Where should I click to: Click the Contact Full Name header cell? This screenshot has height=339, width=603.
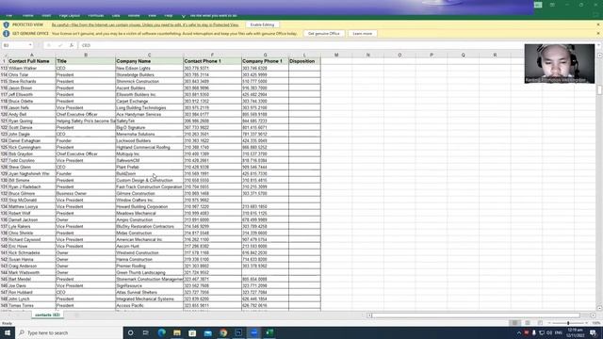click(x=31, y=61)
